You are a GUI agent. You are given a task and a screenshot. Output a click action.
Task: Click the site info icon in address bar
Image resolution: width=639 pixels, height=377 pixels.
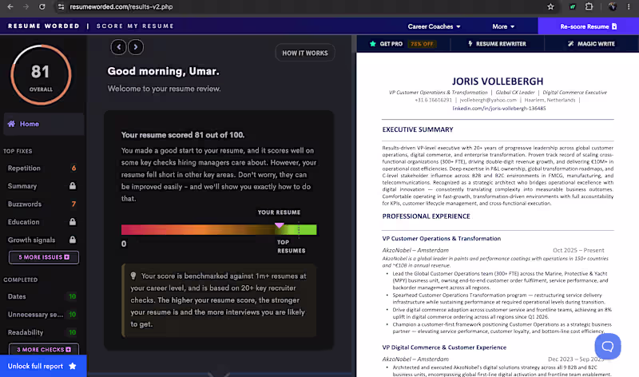click(x=61, y=6)
